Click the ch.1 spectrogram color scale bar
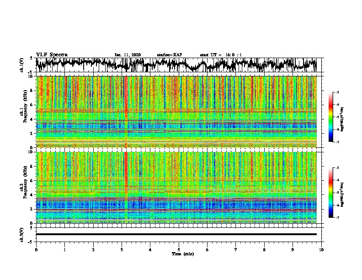Screen dimensions: 362x280 [x=330, y=117]
